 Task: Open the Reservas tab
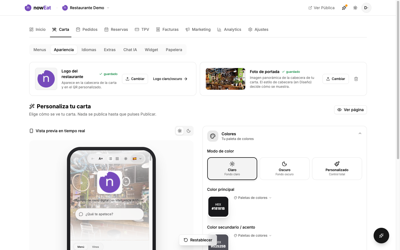[116, 29]
